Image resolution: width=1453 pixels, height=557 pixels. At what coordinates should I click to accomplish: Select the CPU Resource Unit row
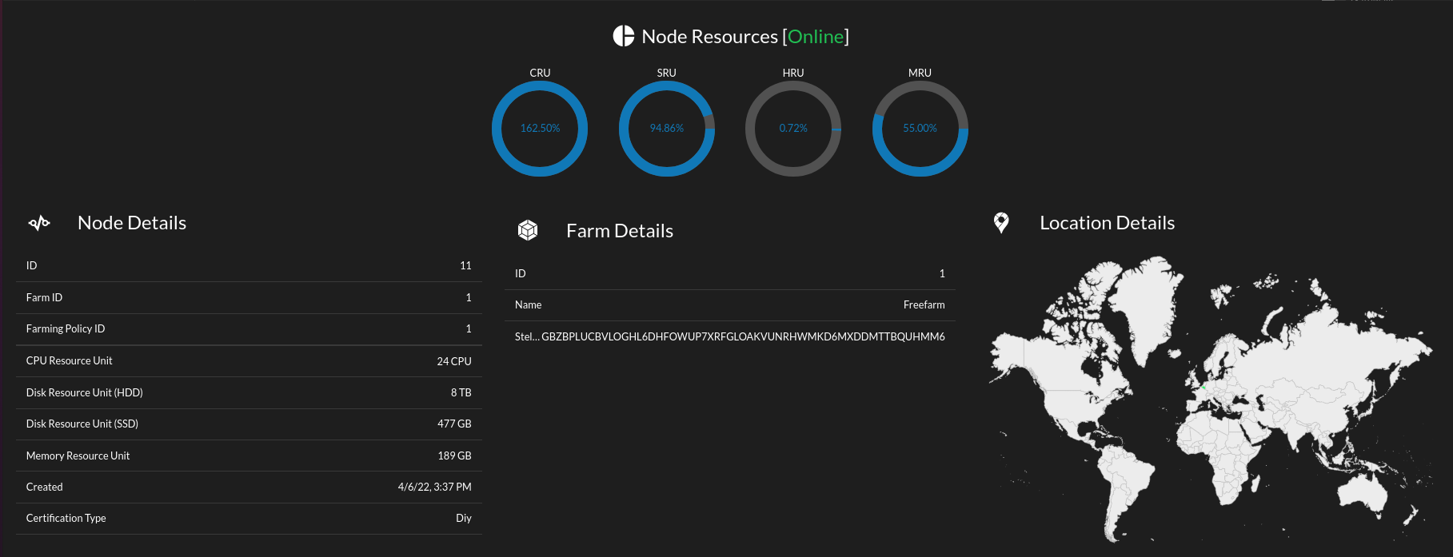click(x=249, y=360)
